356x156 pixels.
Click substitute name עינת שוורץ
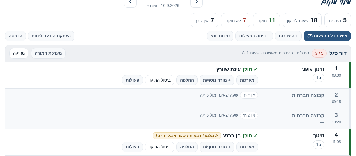(x=228, y=69)
